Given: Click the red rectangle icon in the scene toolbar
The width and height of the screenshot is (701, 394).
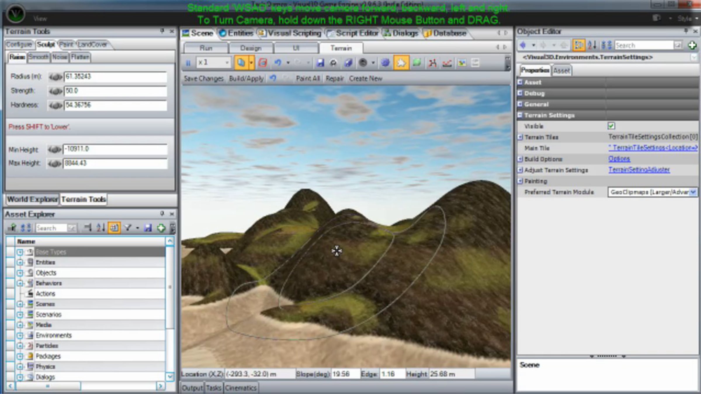Looking at the screenshot, I should click(263, 63).
